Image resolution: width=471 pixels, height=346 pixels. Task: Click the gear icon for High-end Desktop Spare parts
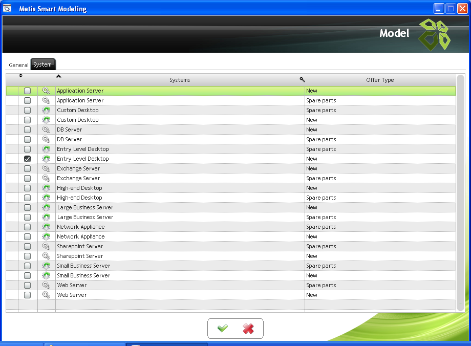pyautogui.click(x=46, y=198)
